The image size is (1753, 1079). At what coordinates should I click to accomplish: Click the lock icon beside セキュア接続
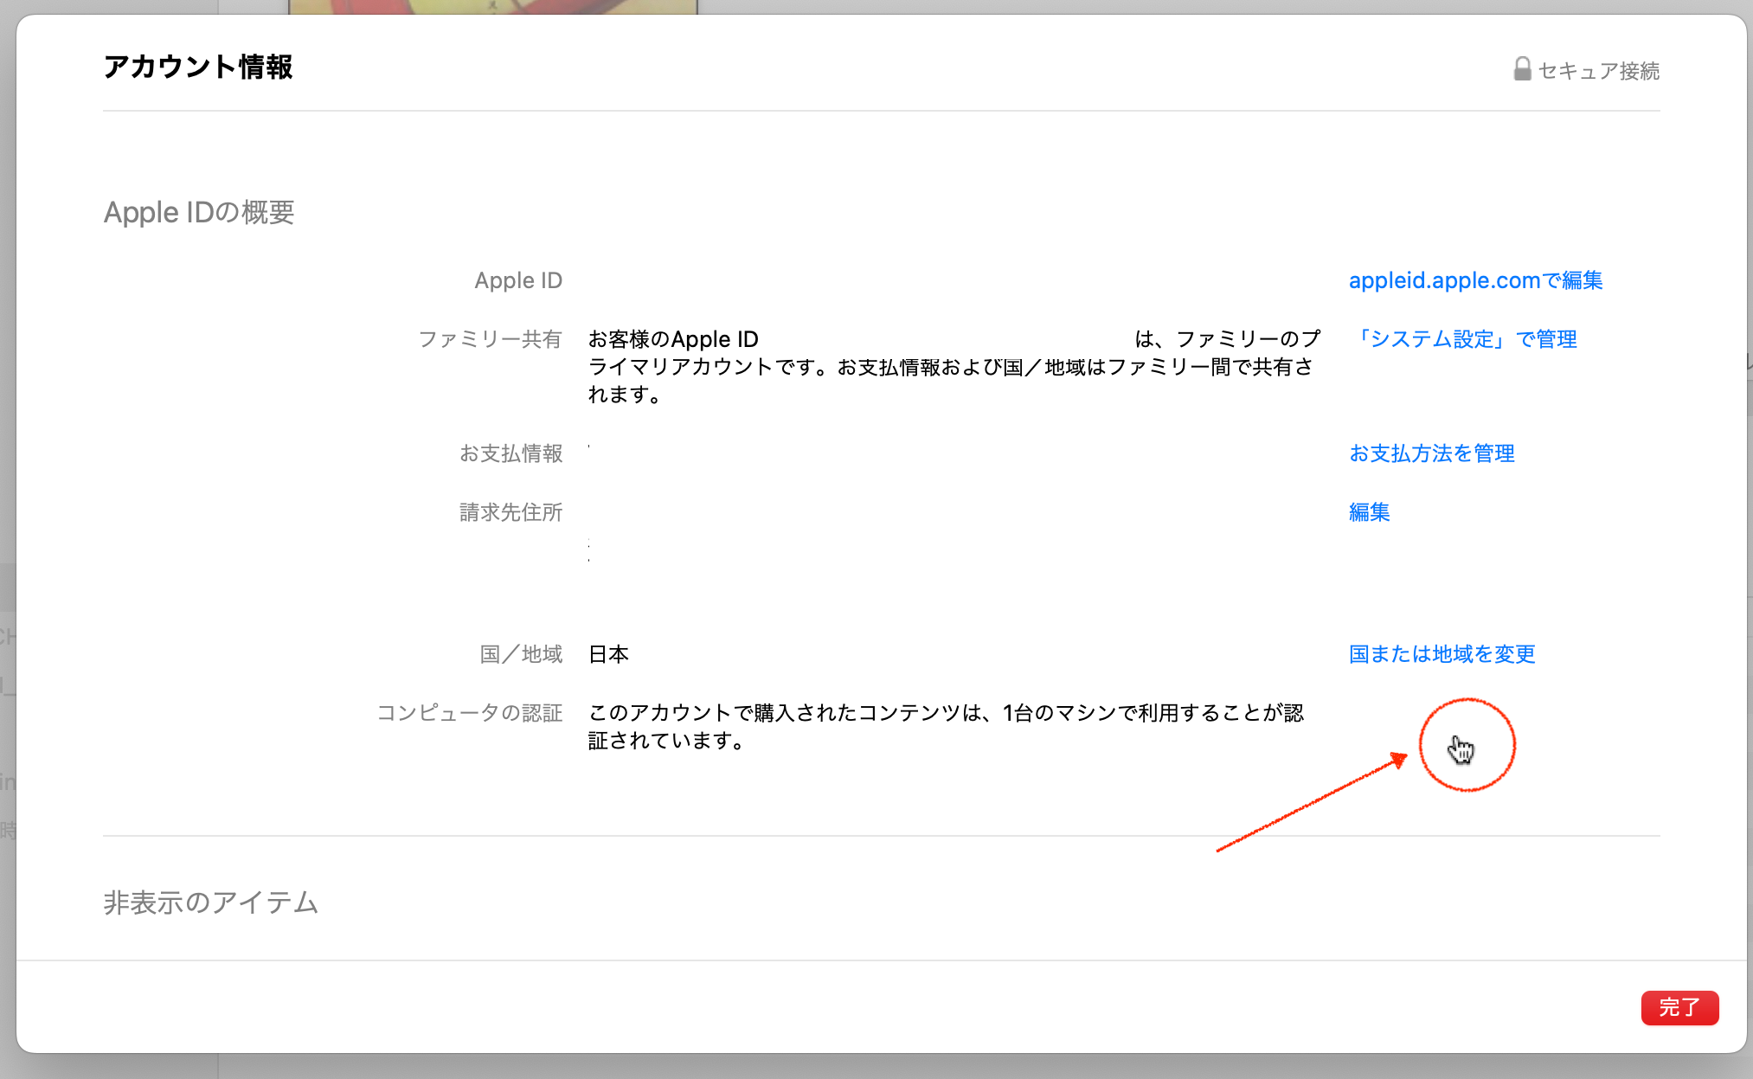(x=1522, y=69)
